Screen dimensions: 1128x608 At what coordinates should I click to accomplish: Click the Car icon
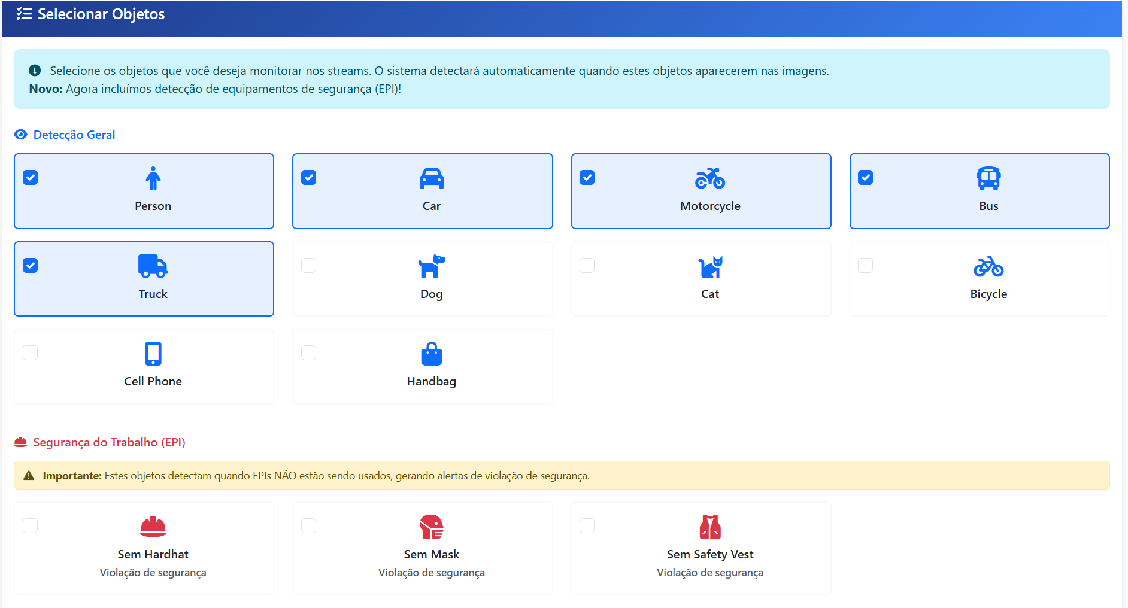point(431,178)
